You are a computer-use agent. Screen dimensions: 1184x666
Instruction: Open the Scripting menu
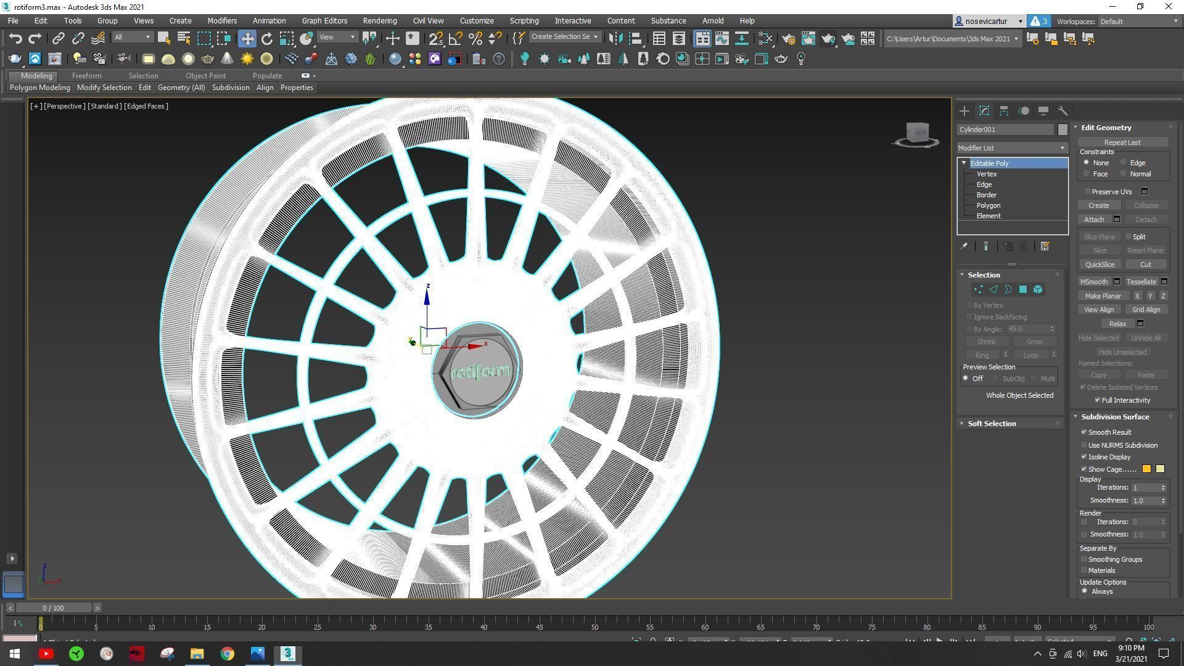pos(524,20)
